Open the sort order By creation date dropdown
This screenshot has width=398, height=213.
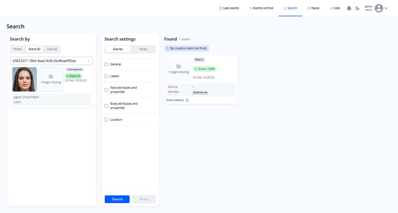point(187,48)
